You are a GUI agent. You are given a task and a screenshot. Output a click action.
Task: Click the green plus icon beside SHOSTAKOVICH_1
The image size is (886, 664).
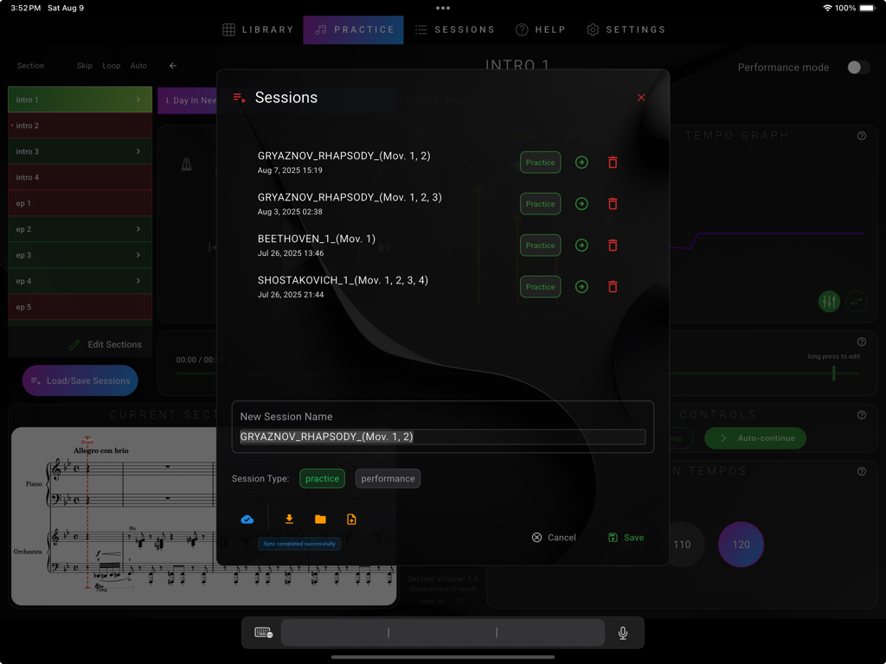click(581, 286)
